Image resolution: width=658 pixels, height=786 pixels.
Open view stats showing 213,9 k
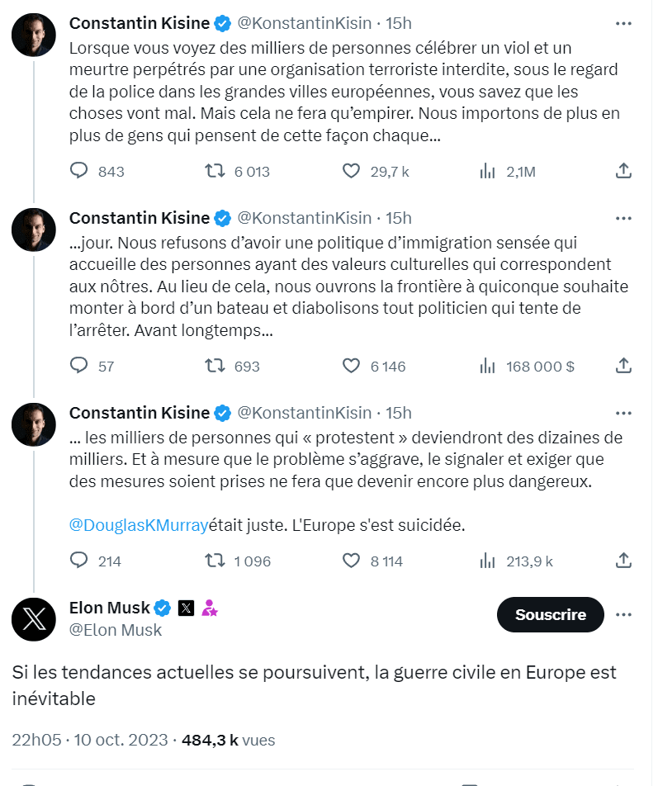pos(487,561)
